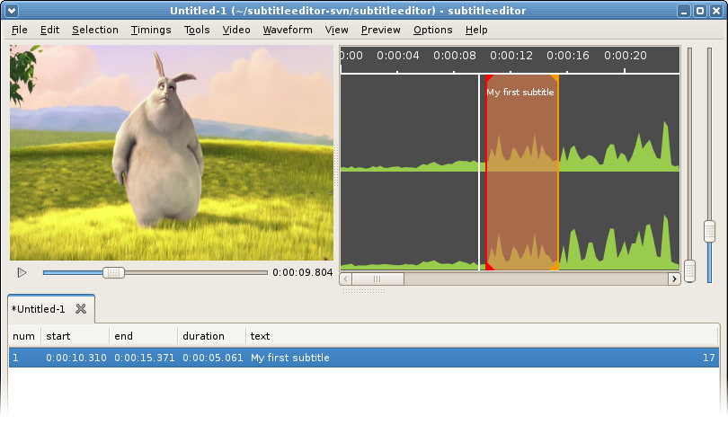Open the Timings menu
Image resolution: width=728 pixels, height=425 pixels.
[x=151, y=31]
